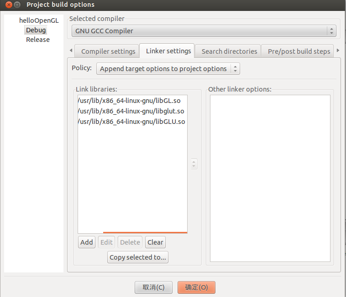Open the Selected compiler dropdown
346x297 pixels.
[x=204, y=31]
